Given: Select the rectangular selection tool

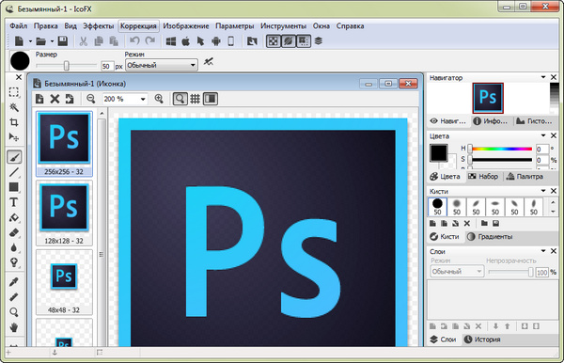Looking at the screenshot, I should tap(14, 92).
